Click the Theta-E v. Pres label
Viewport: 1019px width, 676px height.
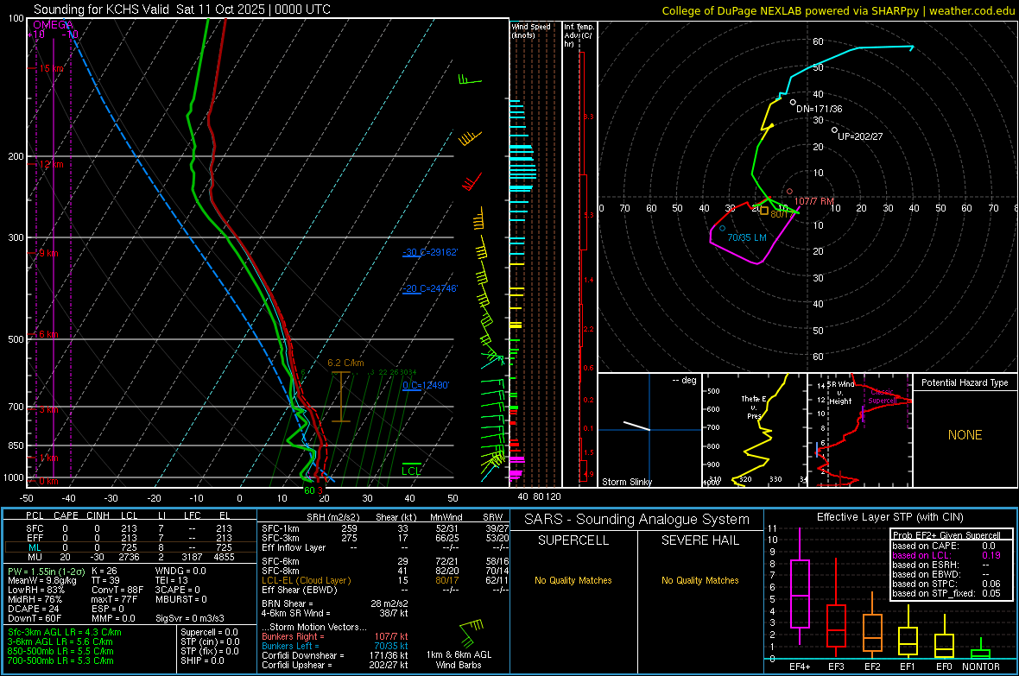tap(752, 407)
